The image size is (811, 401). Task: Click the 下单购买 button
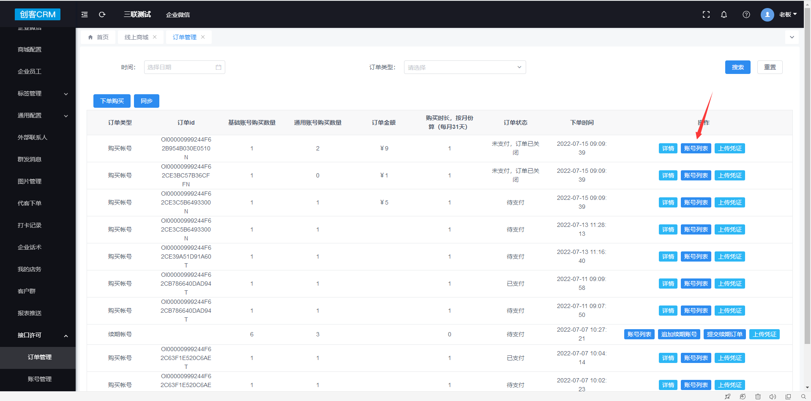pos(112,101)
